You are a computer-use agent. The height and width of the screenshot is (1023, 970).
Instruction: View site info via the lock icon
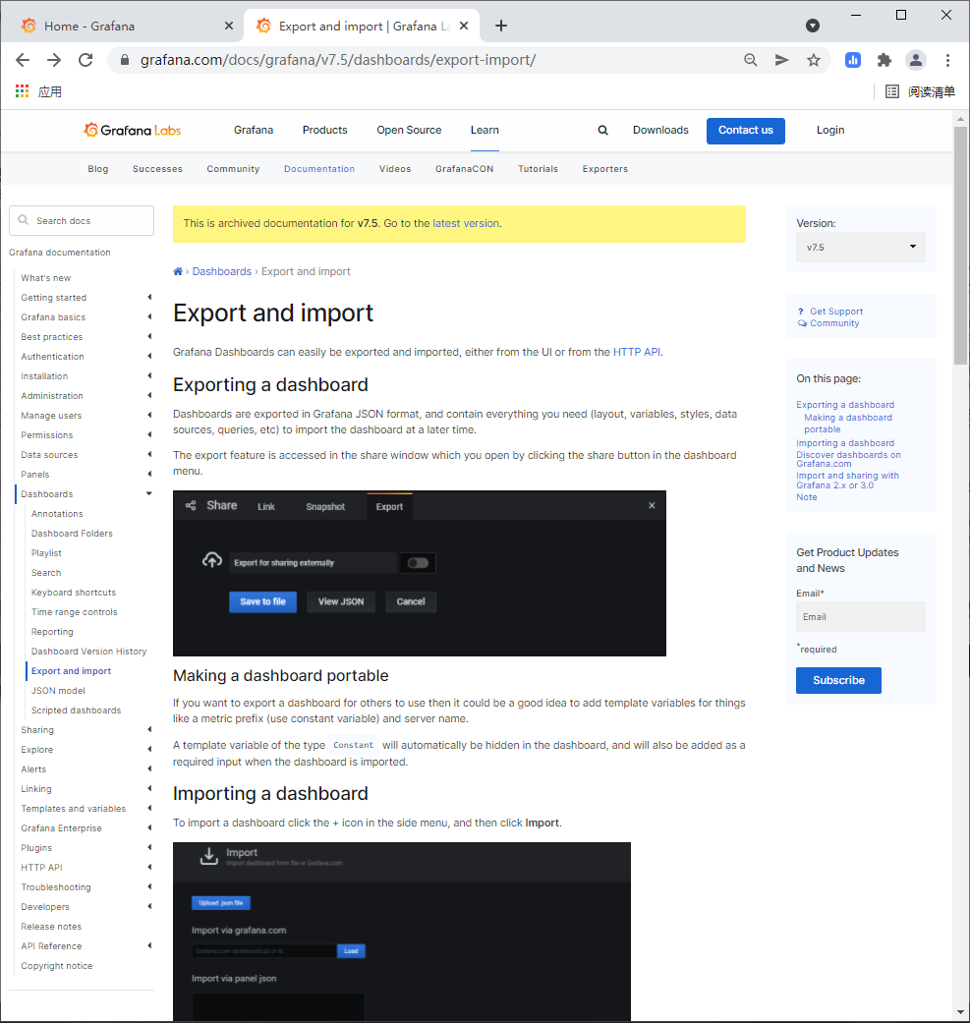125,60
